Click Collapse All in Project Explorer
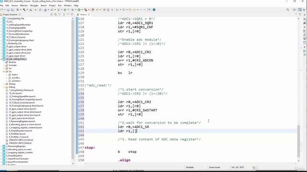307x172 pixels. [51, 14]
